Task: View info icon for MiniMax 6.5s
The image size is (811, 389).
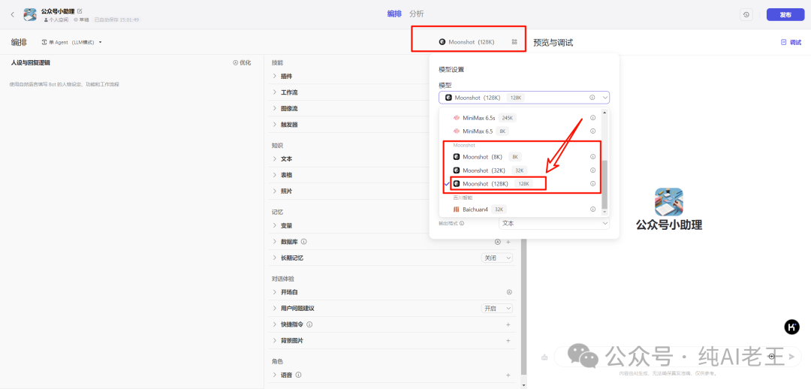Action: (x=592, y=117)
